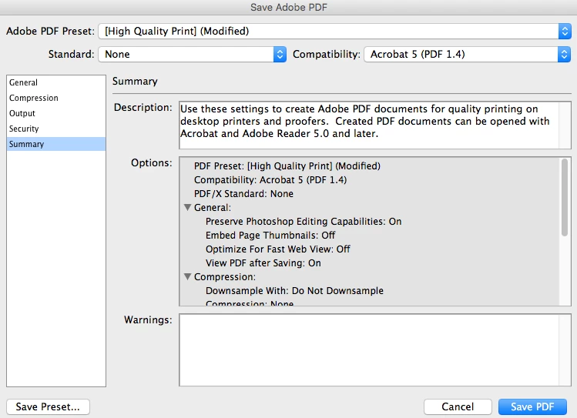The image size is (577, 418).
Task: Click 'Compatibility: Acrobat 5 (PDF 1.4)' options line
Action: 270,180
